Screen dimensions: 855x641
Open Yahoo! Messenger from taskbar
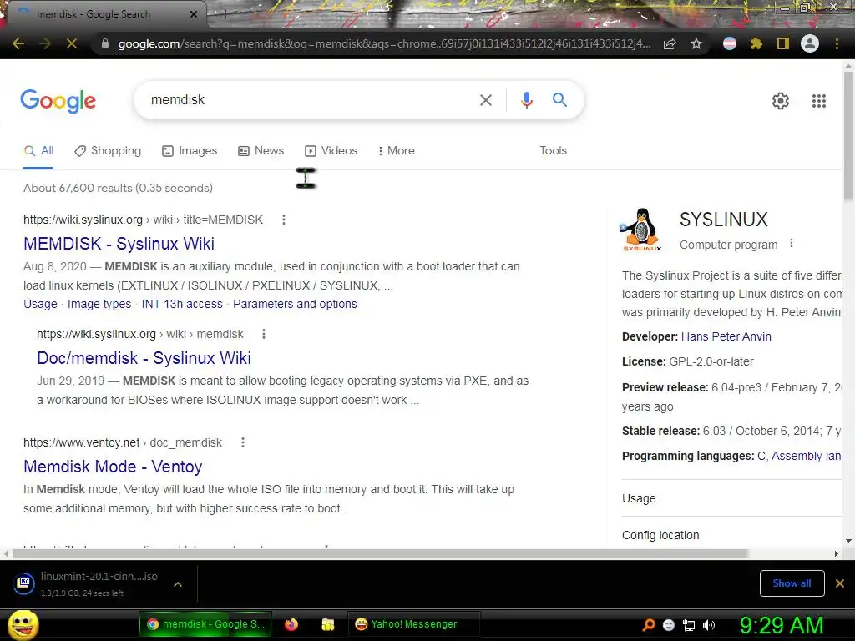coord(413,624)
